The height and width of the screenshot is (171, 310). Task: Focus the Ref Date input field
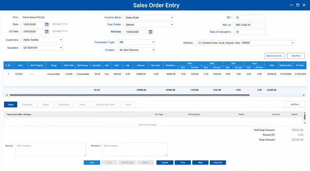pyautogui.click(x=136, y=32)
